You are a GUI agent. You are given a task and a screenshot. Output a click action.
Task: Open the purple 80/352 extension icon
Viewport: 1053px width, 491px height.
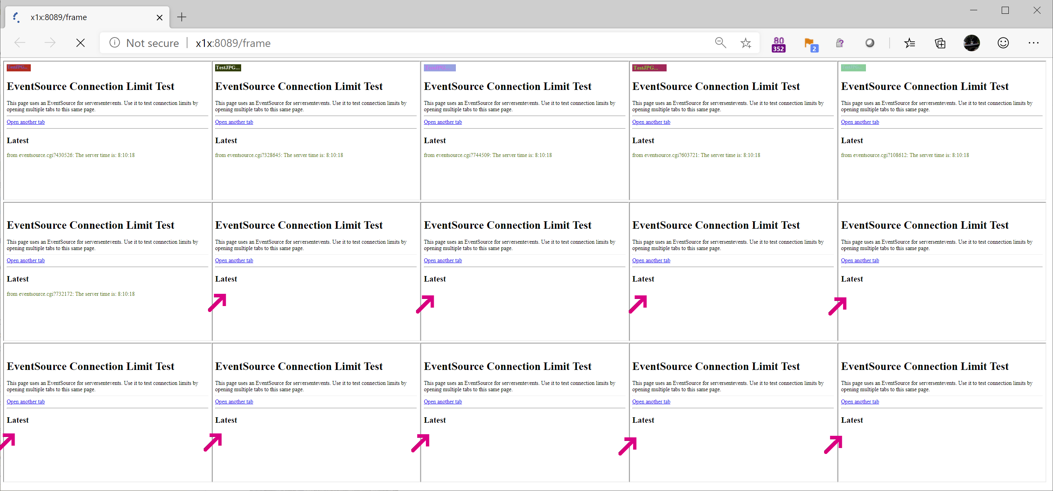778,44
